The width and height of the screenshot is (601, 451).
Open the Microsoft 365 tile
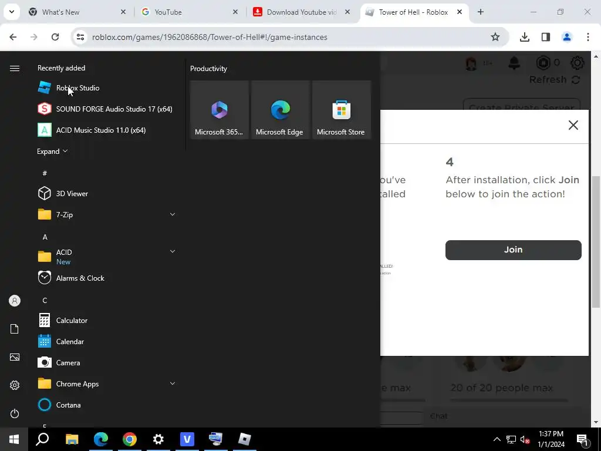[x=219, y=110]
